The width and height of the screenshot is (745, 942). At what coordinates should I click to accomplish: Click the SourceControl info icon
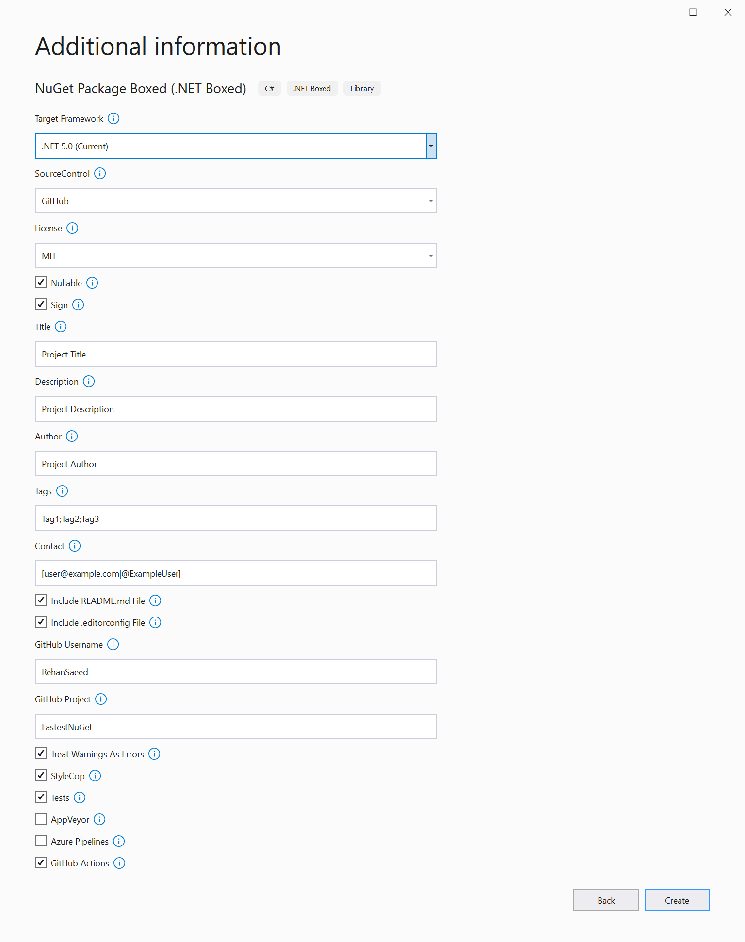coord(100,173)
